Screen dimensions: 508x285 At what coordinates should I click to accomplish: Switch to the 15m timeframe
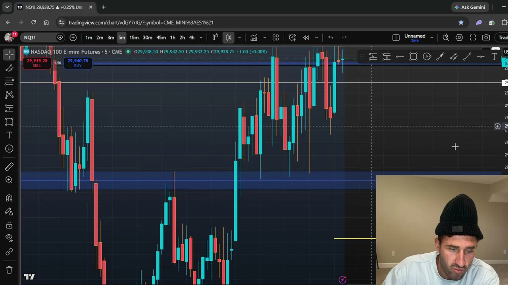click(134, 38)
